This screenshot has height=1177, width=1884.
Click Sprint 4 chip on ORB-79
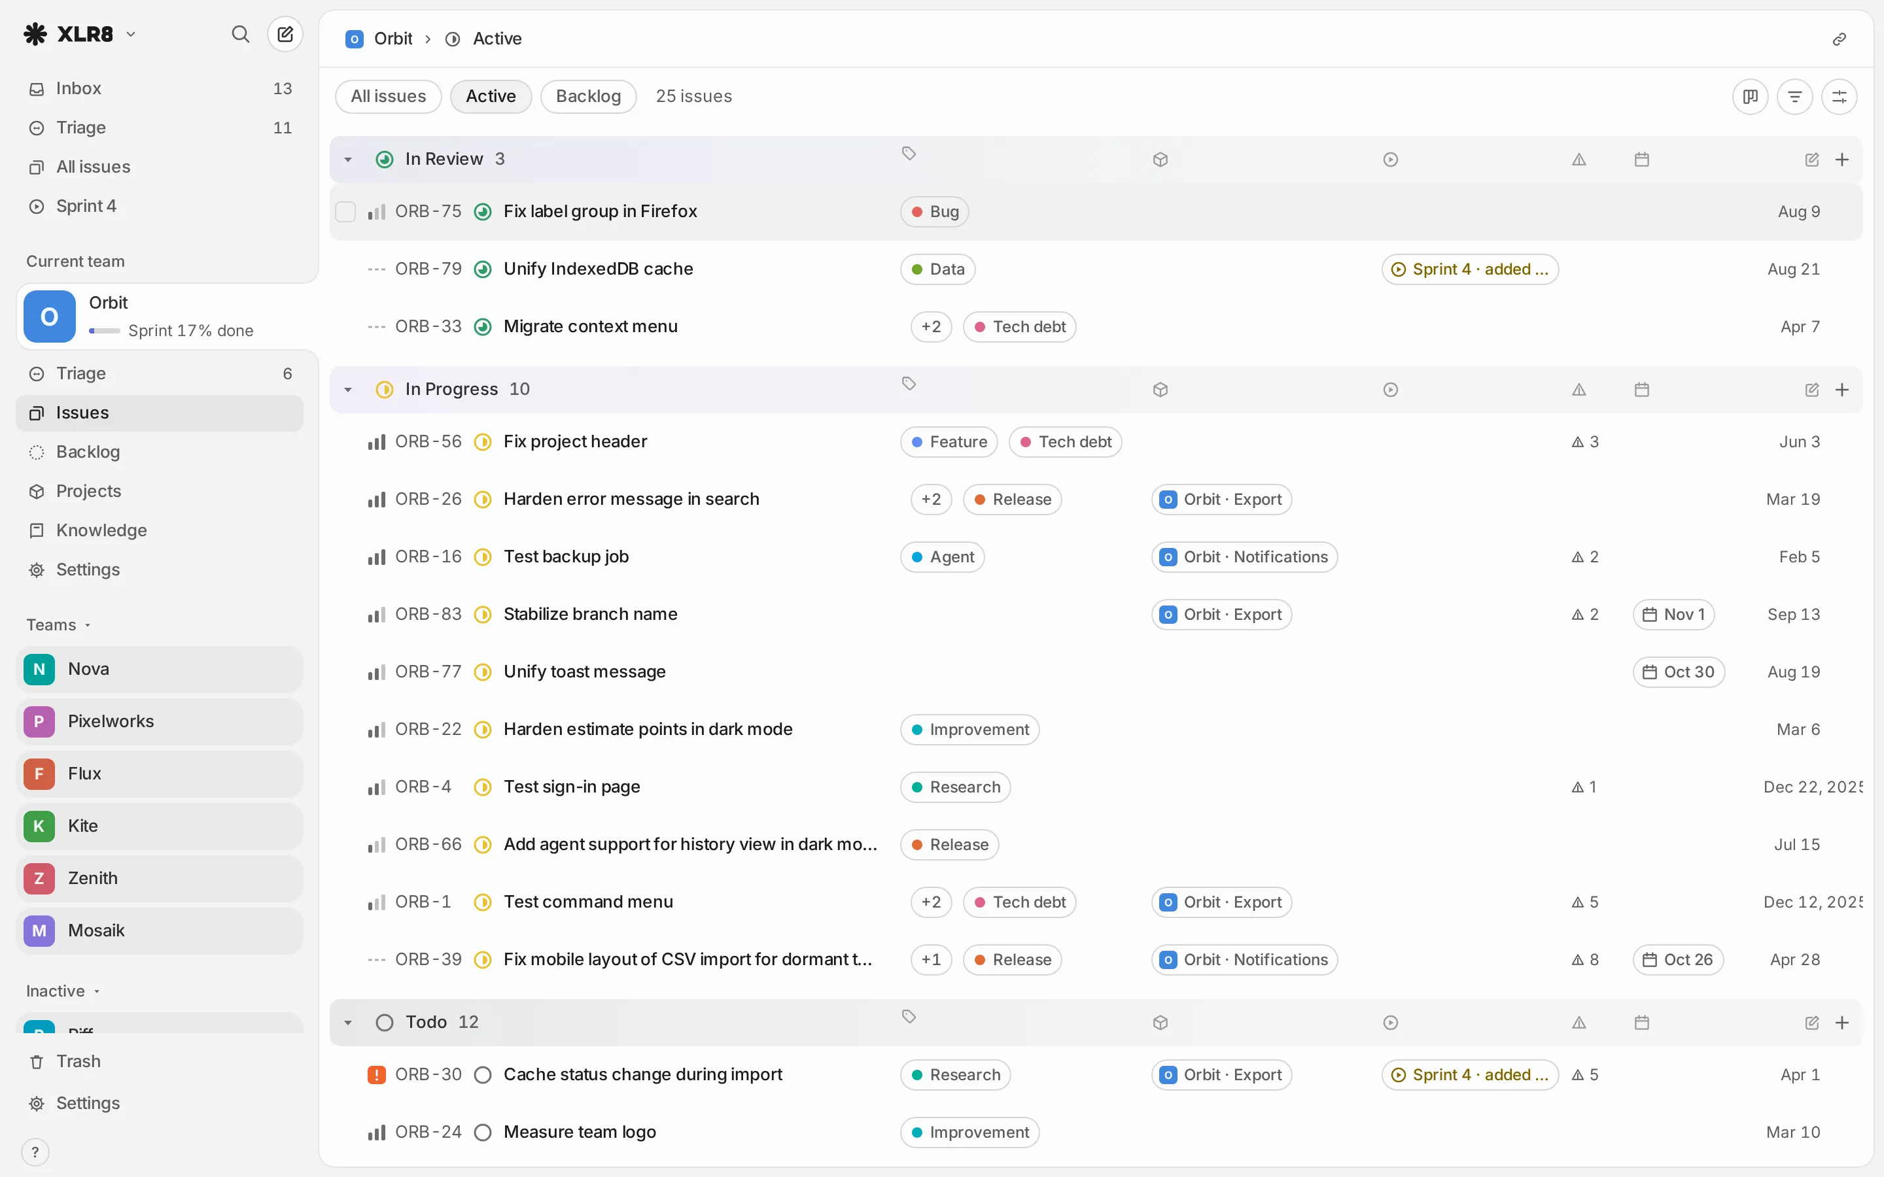(1470, 269)
